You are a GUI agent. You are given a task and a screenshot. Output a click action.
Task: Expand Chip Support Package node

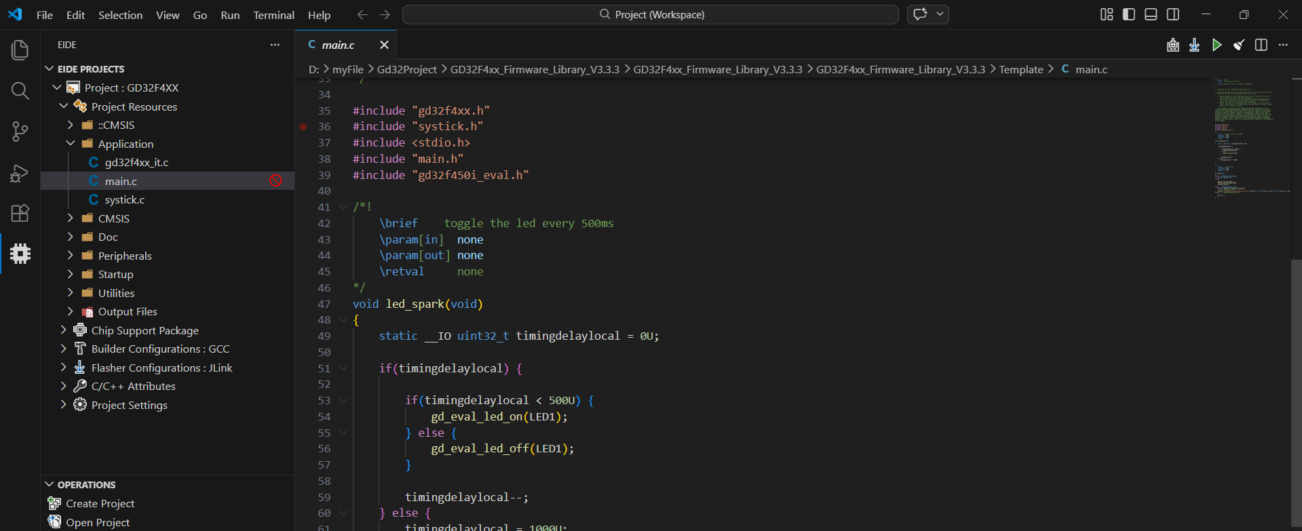click(x=64, y=330)
